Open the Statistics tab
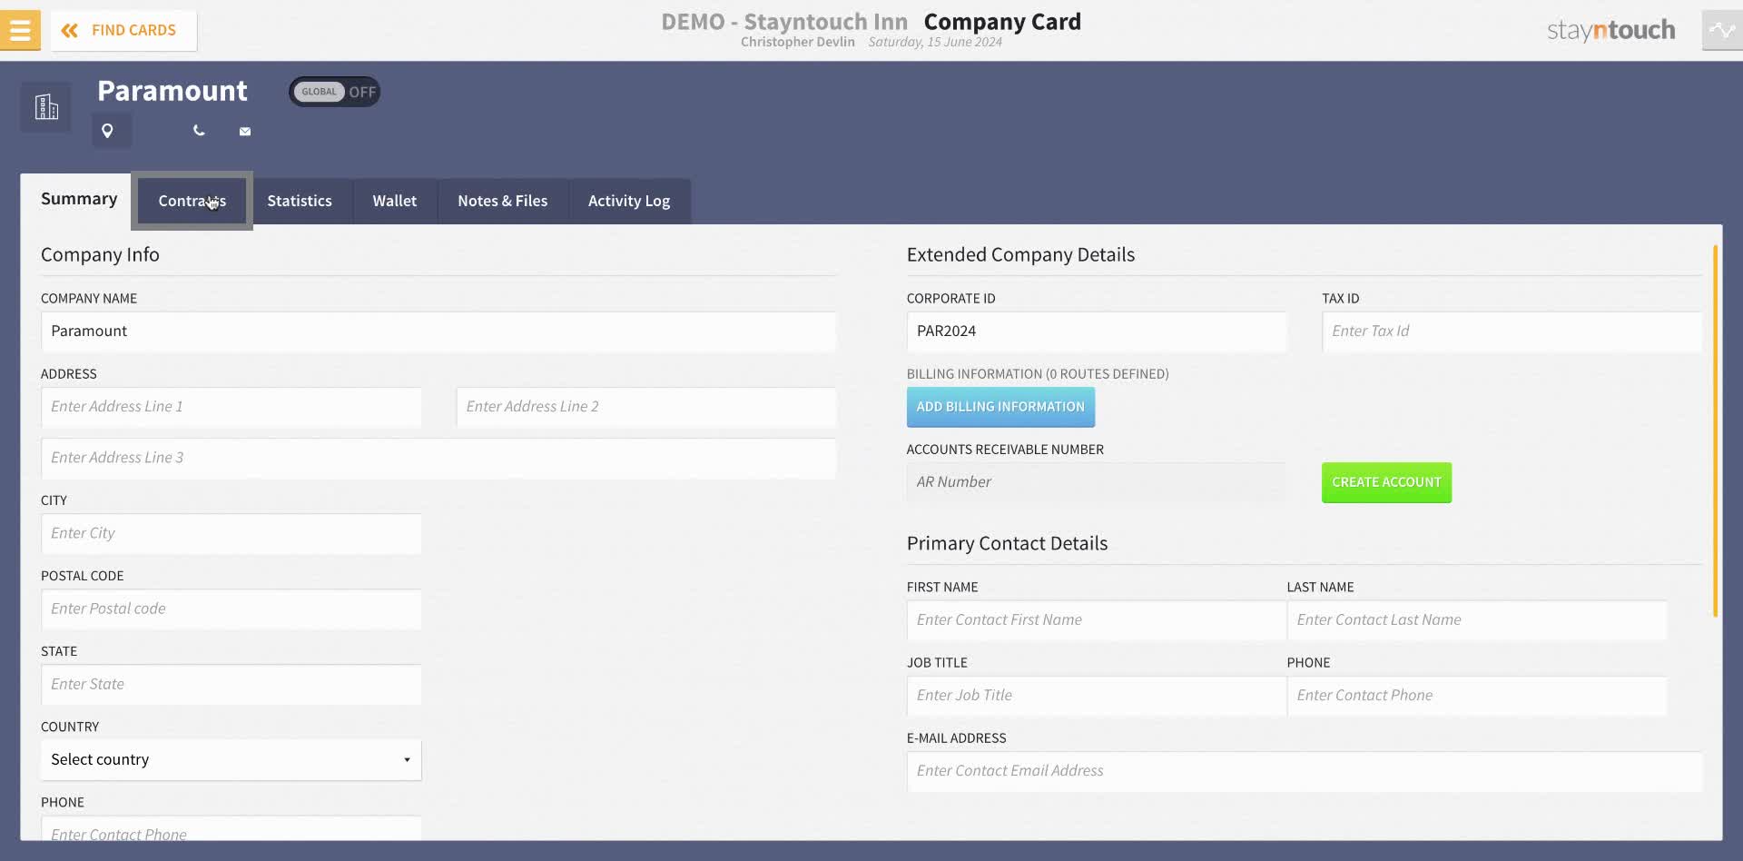The image size is (1743, 861). pyautogui.click(x=300, y=201)
